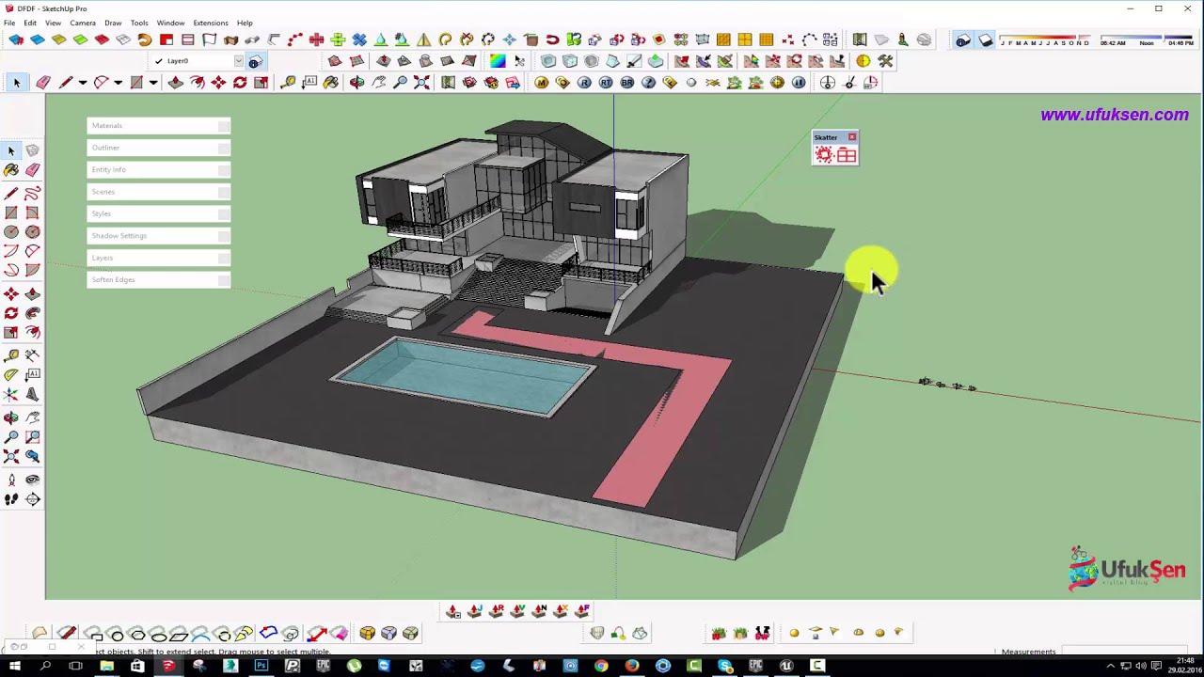Expand the Shadow Settings panel title
The height and width of the screenshot is (677, 1204).
[x=119, y=236]
